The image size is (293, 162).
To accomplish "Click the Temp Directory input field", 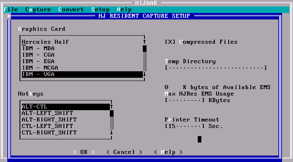I will (216, 68).
